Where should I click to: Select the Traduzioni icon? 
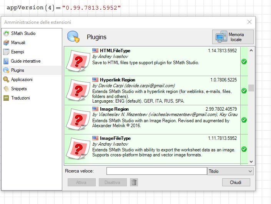[x=6, y=98]
